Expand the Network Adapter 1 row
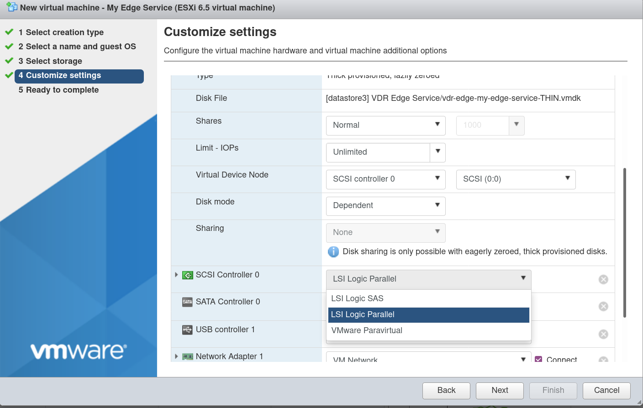The image size is (643, 408). pos(176,356)
